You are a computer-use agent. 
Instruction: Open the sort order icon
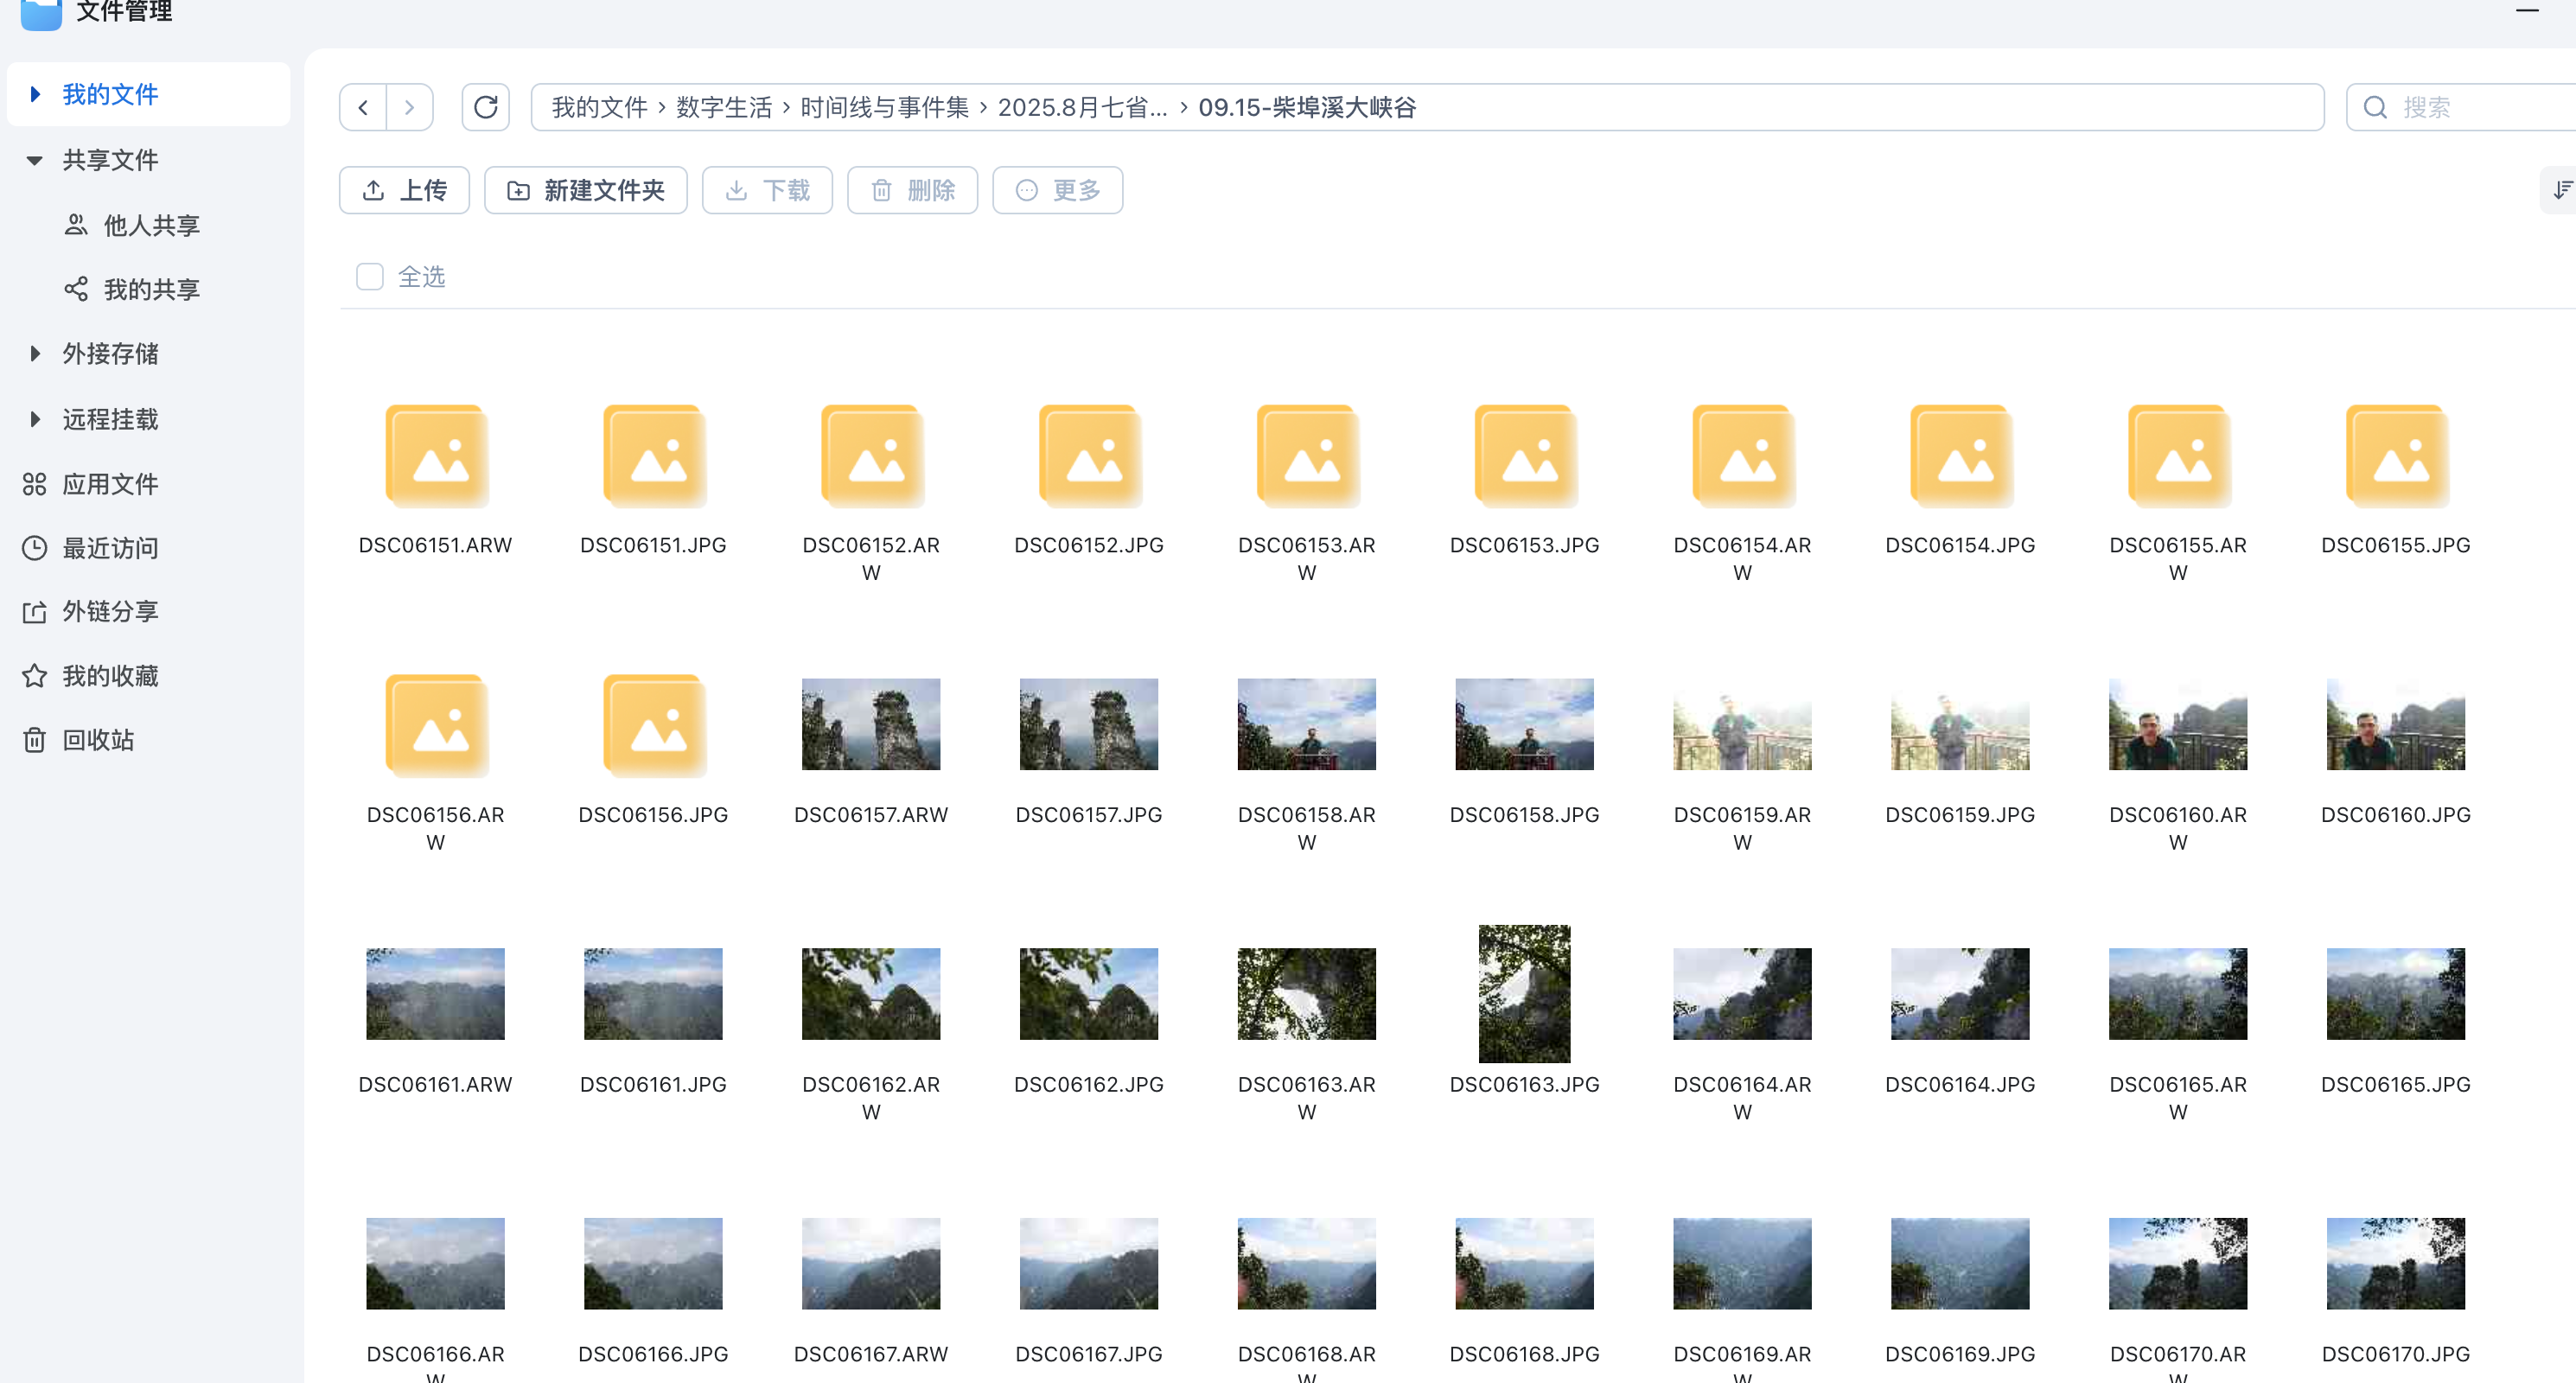(2561, 190)
